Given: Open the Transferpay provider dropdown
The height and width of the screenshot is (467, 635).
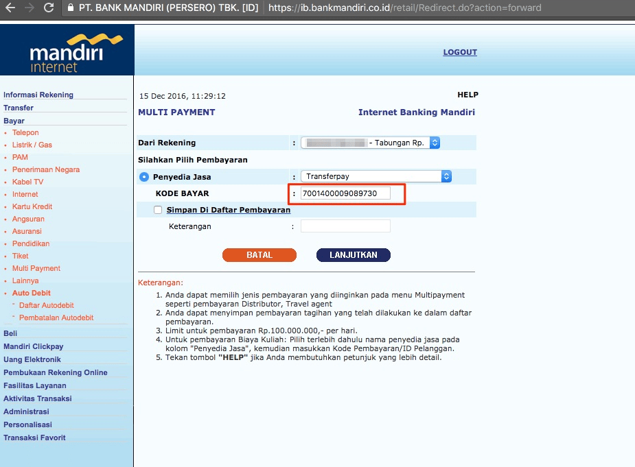Looking at the screenshot, I should pos(376,176).
